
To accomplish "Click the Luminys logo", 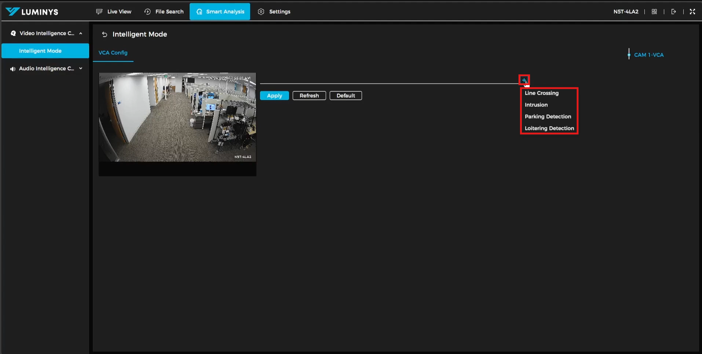I will click(32, 12).
